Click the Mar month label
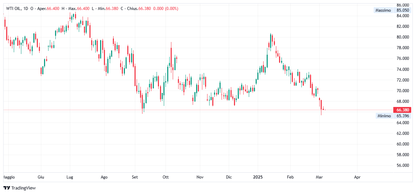 tap(319, 177)
